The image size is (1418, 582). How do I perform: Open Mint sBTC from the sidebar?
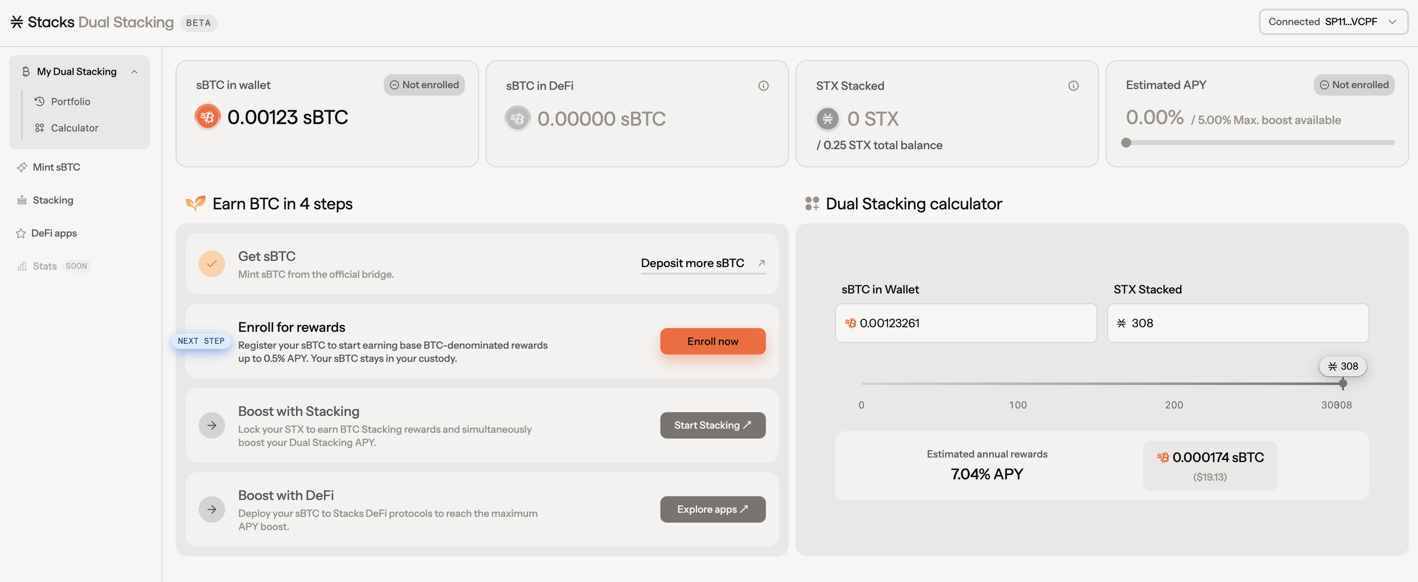56,167
